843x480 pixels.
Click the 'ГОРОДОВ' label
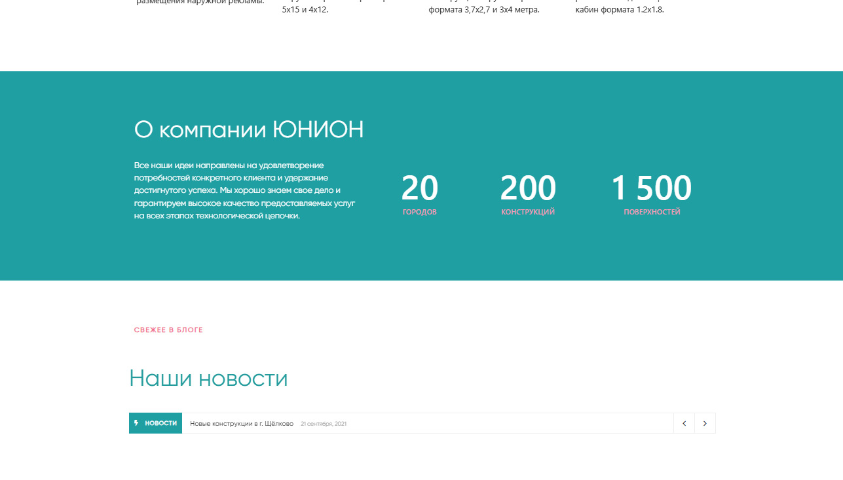click(419, 212)
